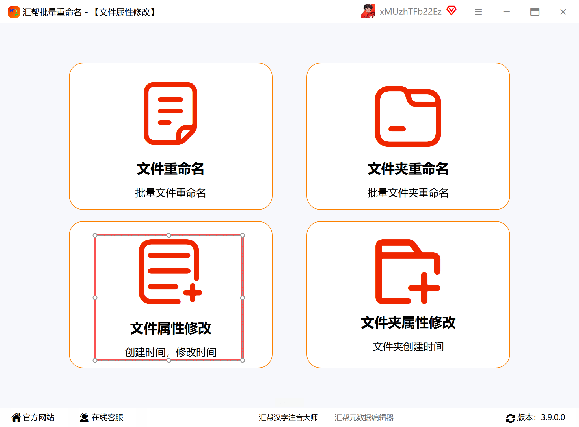This screenshot has width=579, height=427.
Task: Click the folder attribute modify icon
Action: [x=408, y=272]
